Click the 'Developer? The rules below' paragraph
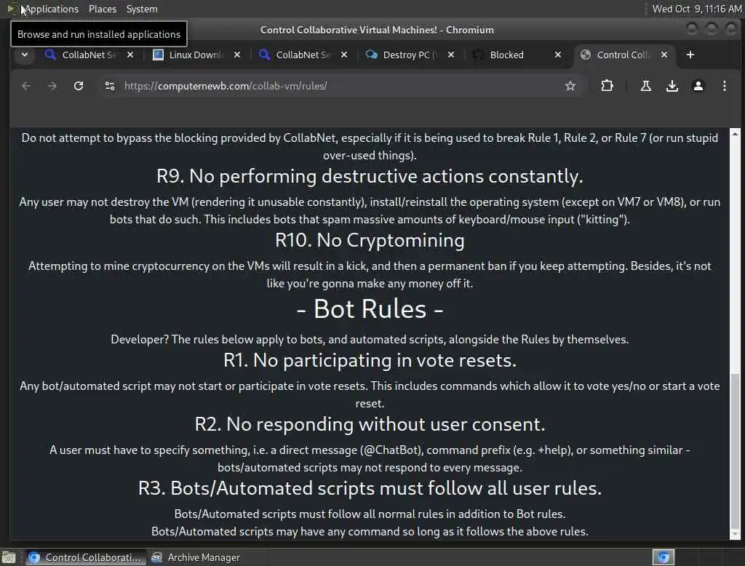This screenshot has height=566, width=745. (x=370, y=339)
